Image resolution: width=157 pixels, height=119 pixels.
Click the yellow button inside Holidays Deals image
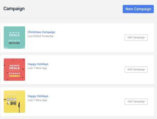14,76
